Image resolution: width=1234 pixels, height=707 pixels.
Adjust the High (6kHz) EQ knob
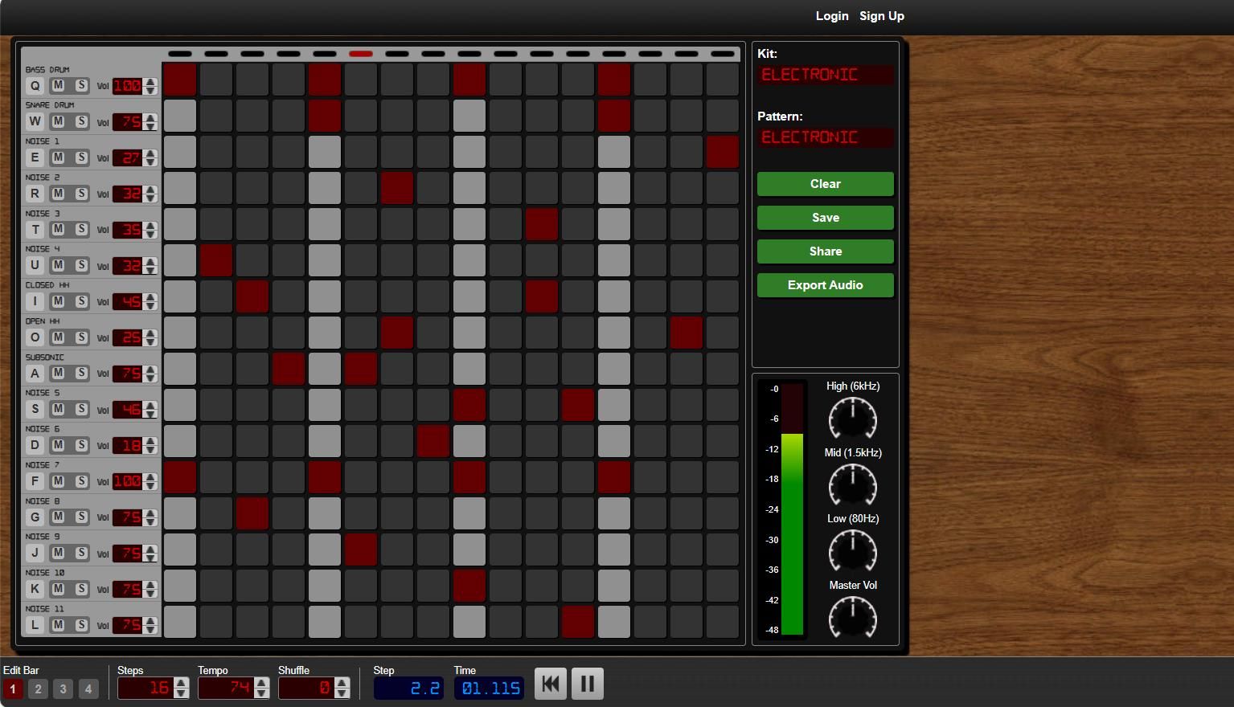pyautogui.click(x=852, y=419)
